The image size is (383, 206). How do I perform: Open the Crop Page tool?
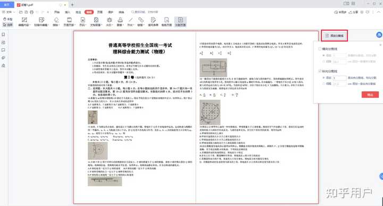tap(166, 21)
